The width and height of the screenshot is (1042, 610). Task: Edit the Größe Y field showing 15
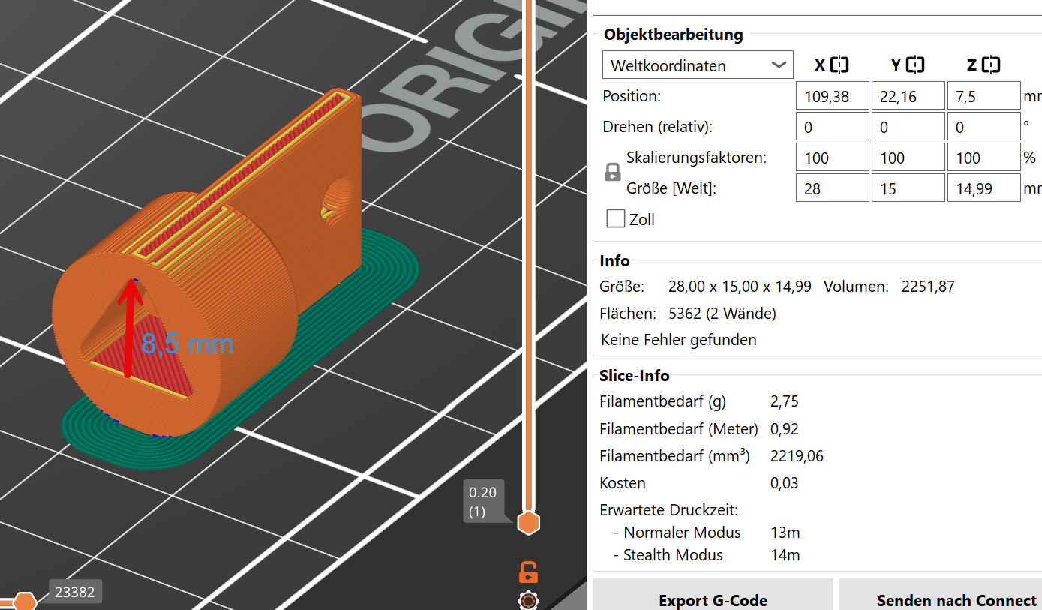pos(908,188)
